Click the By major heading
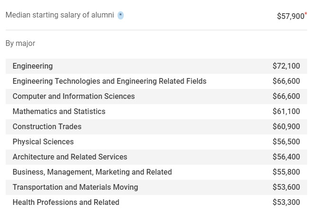This screenshot has width=310, height=212. tap(20, 44)
